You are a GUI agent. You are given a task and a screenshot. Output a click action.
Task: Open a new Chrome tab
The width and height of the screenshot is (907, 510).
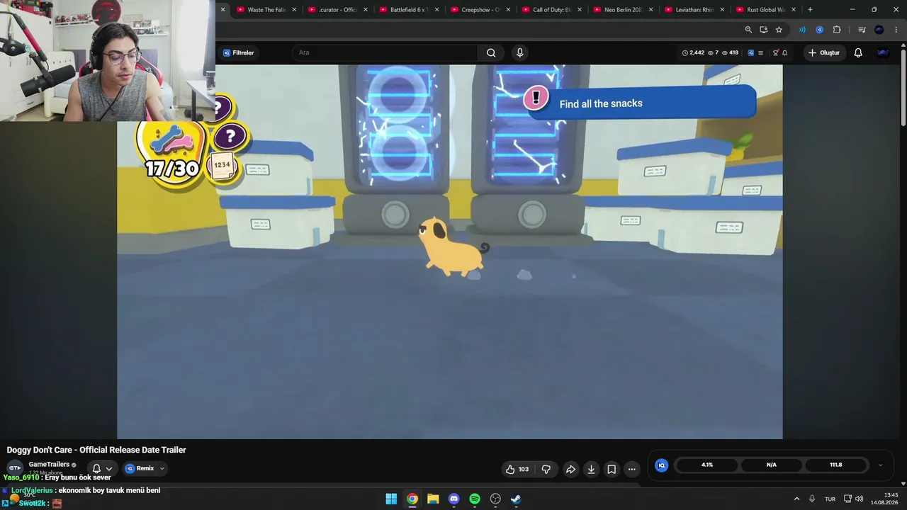[x=810, y=10]
